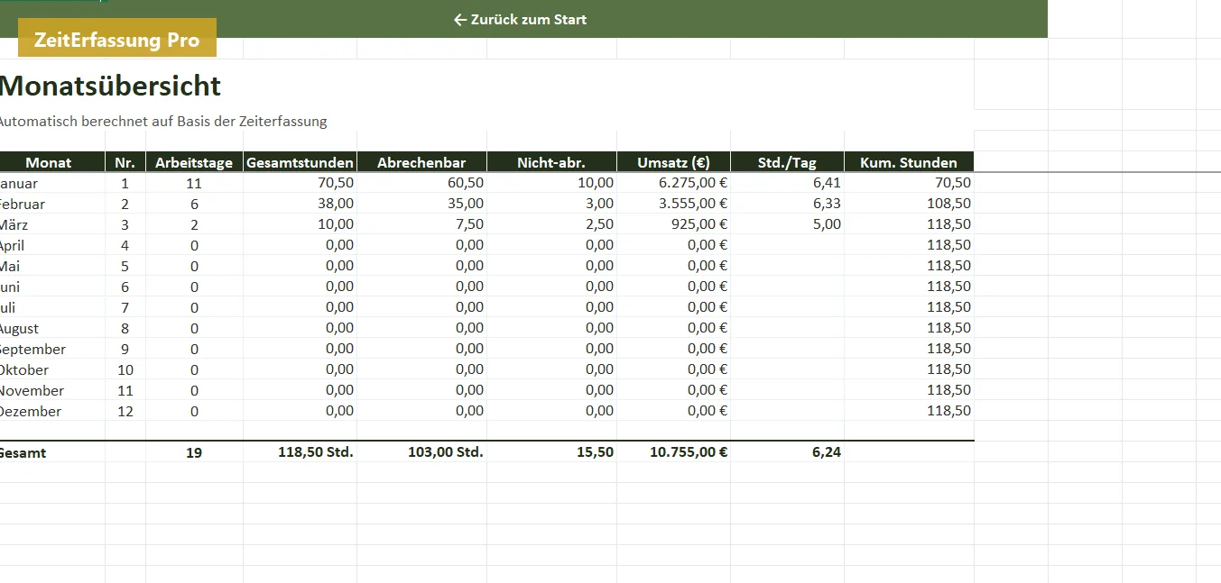Select the August row number 8
Screen dimensions: 1221x583
tap(125, 328)
